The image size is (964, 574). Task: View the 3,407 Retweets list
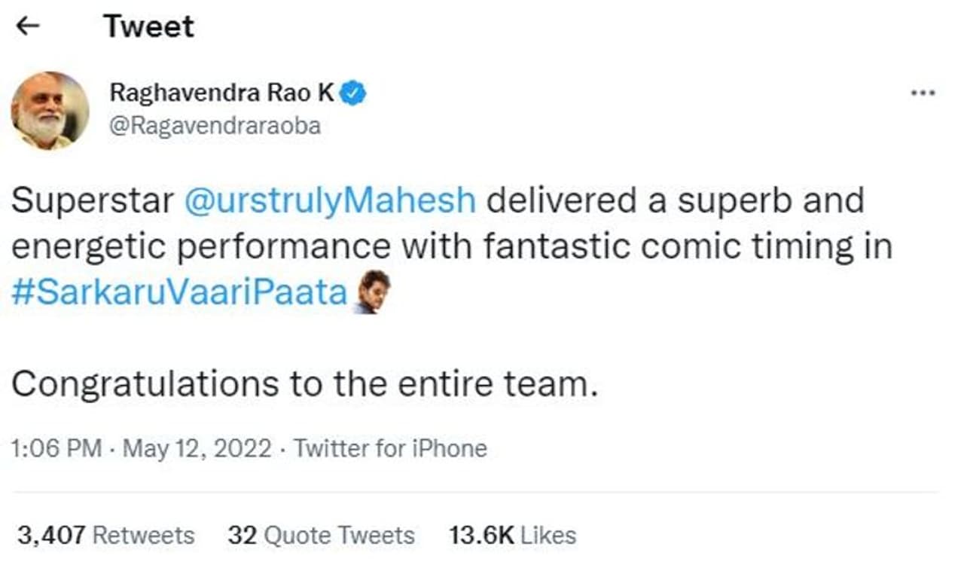click(x=105, y=536)
